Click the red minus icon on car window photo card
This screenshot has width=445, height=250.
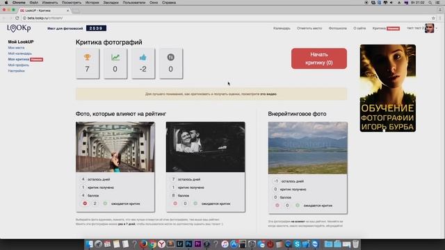pos(175,203)
